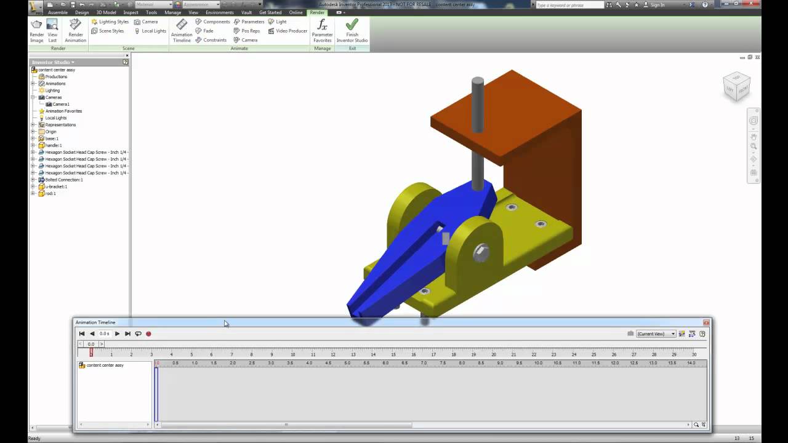Image resolution: width=788 pixels, height=443 pixels.
Task: Expand the Representations tree node
Action: (34, 125)
